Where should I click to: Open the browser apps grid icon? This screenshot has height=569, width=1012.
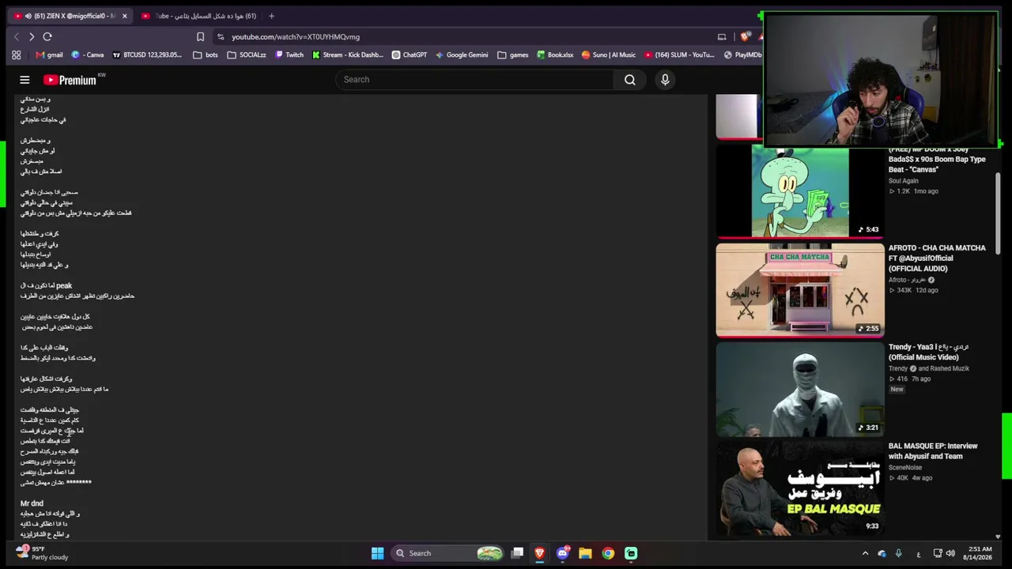[x=17, y=55]
